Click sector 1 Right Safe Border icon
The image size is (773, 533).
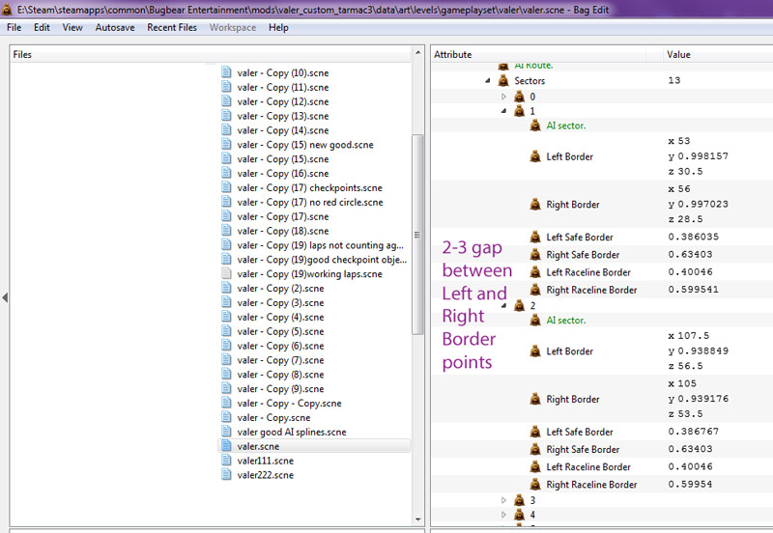(x=535, y=255)
